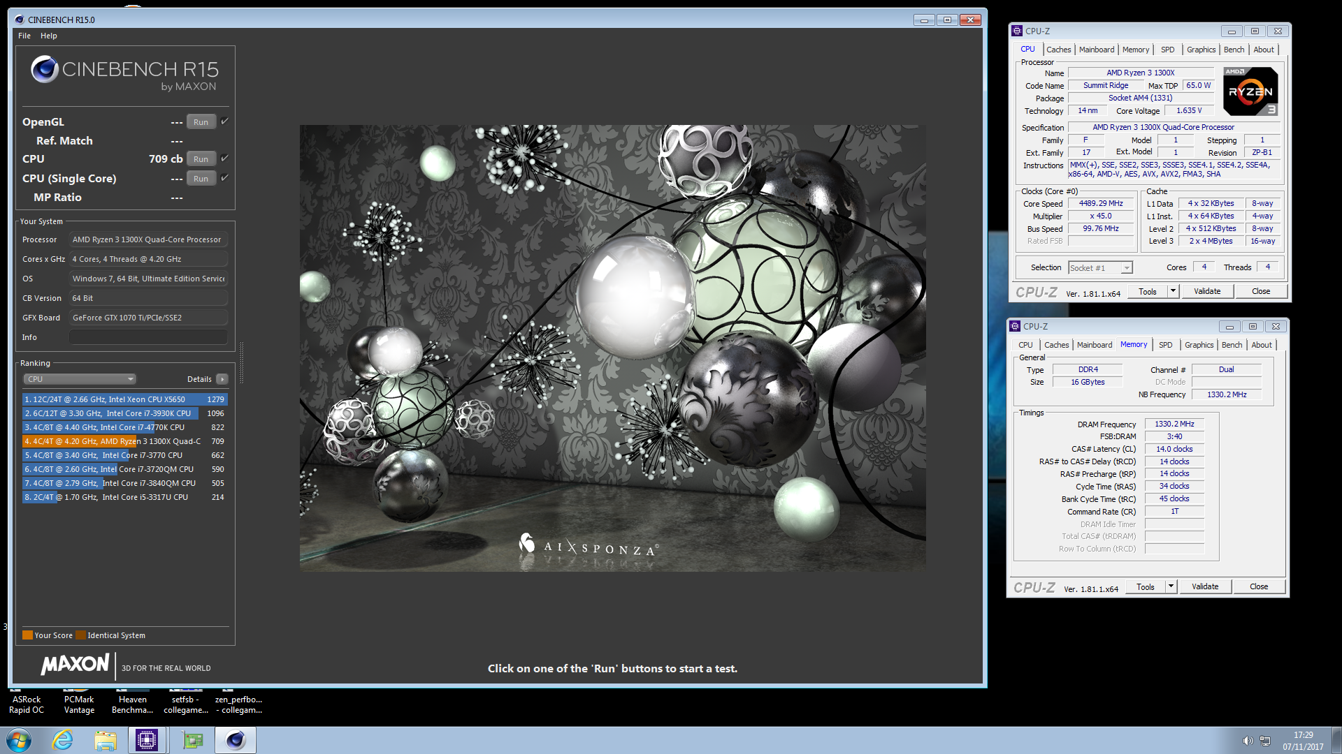Screen dimensions: 1342x754
Task: Switch to Mainboard tab in upper CPU-Z
Action: coord(1097,50)
